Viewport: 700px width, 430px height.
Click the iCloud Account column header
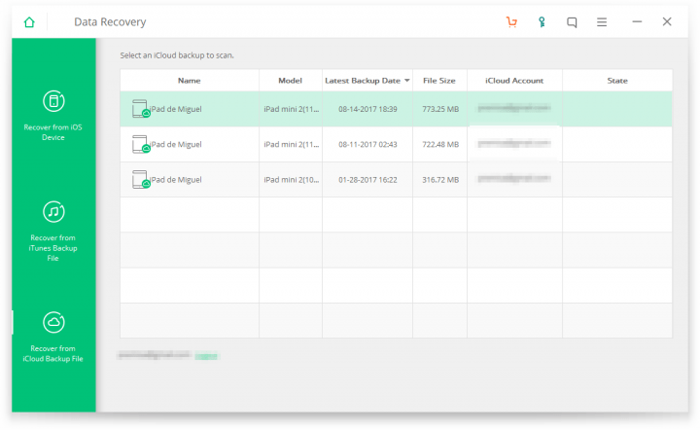coord(514,81)
